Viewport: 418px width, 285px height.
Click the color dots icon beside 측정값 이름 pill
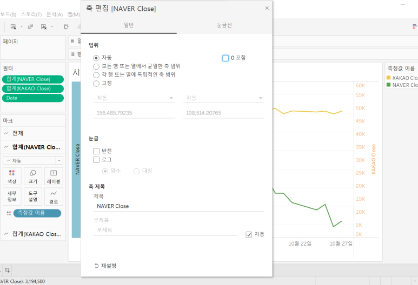9,213
